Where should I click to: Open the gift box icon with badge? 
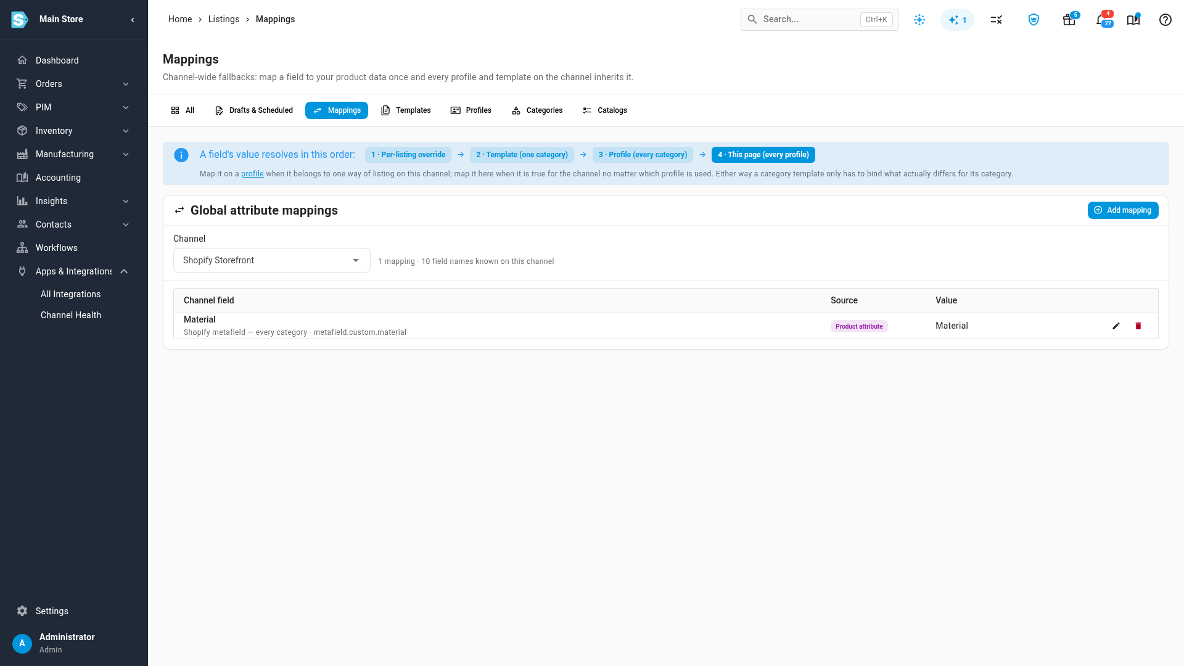tap(1070, 20)
